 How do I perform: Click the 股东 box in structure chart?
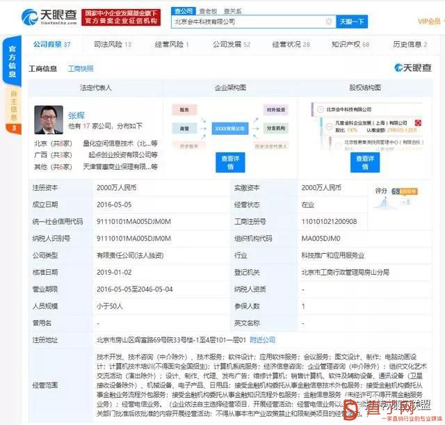[184, 110]
